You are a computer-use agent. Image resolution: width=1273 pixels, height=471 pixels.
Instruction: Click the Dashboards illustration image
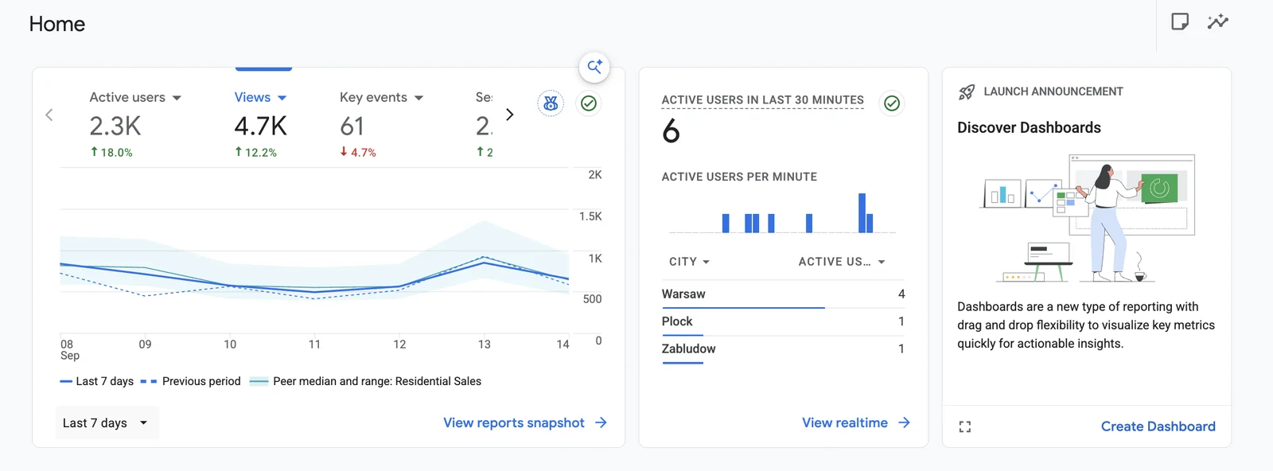[x=1087, y=218]
